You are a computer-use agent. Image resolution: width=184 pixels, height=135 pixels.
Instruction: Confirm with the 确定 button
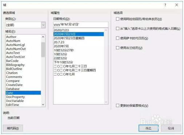pyautogui.click(x=148, y=128)
